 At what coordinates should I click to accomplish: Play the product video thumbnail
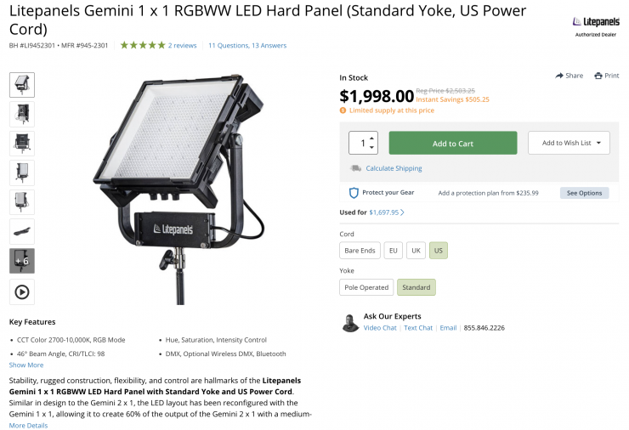22,291
